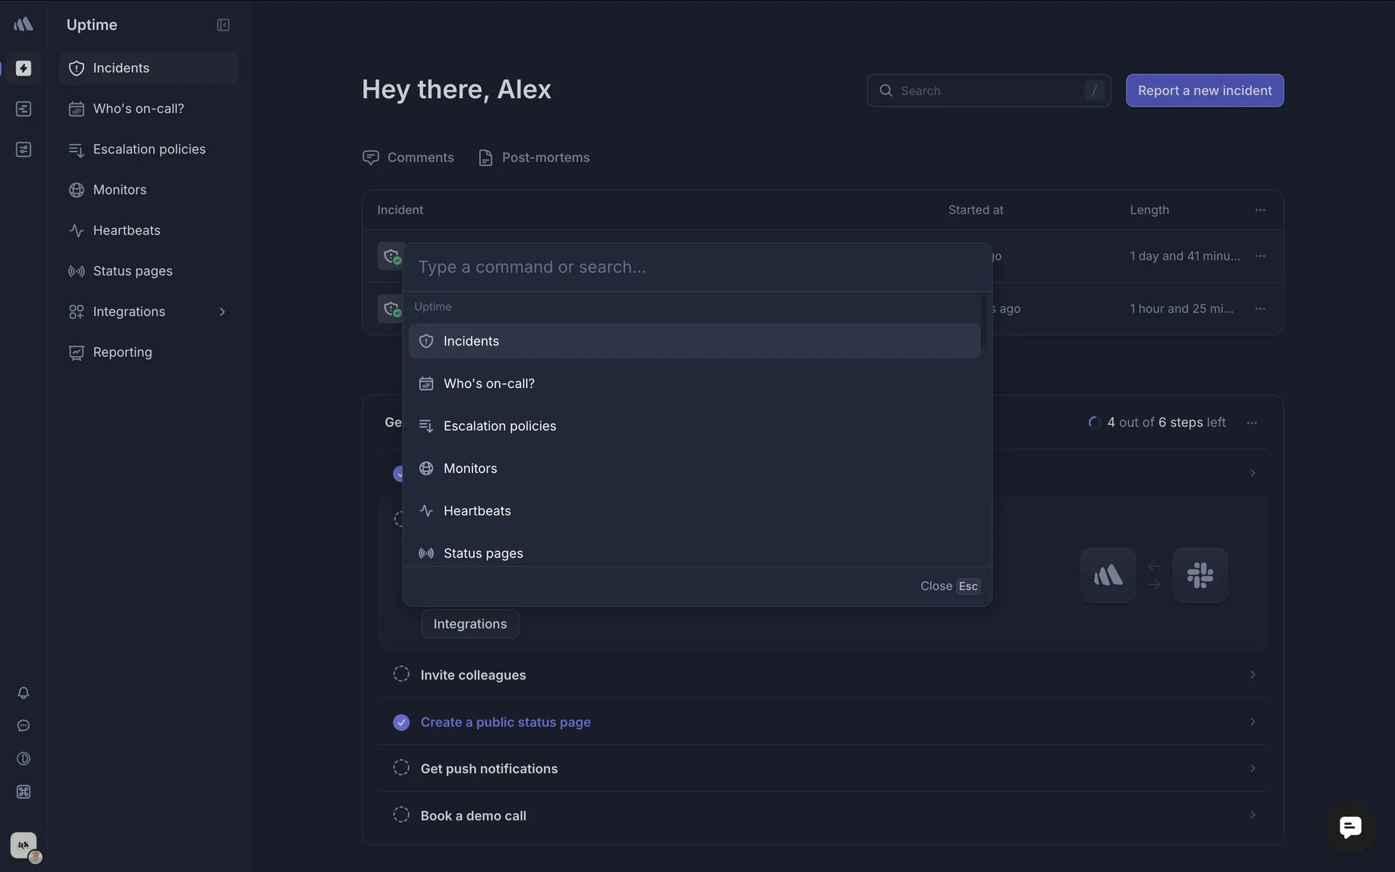Expand the Integrations sidebar submenu chevron
The height and width of the screenshot is (872, 1395).
[222, 312]
